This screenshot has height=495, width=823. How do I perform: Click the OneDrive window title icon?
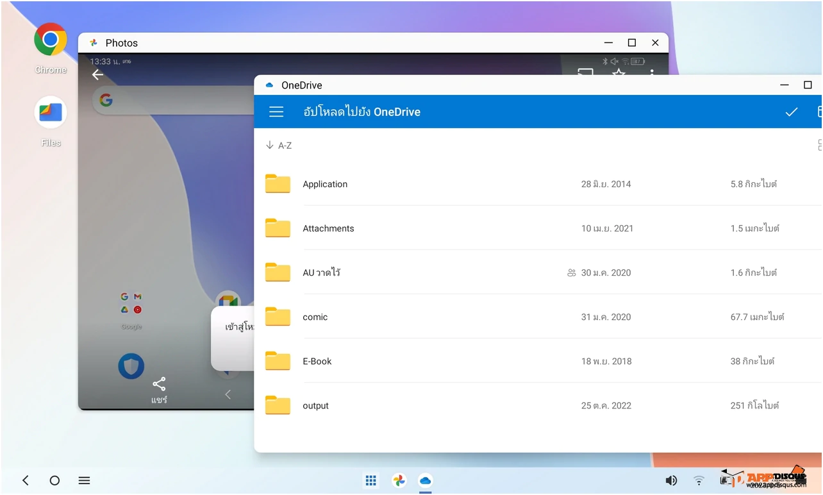[x=269, y=85]
